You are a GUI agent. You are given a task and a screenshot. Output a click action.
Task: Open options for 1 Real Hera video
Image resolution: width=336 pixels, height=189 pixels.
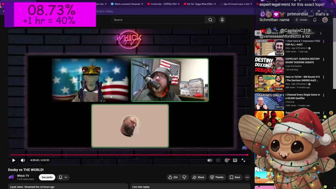[323, 41]
